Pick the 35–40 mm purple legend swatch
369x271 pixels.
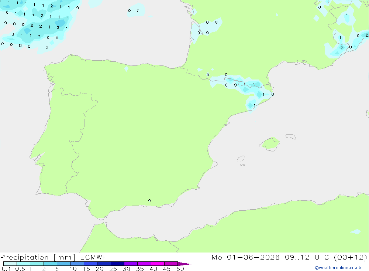tap(144, 264)
